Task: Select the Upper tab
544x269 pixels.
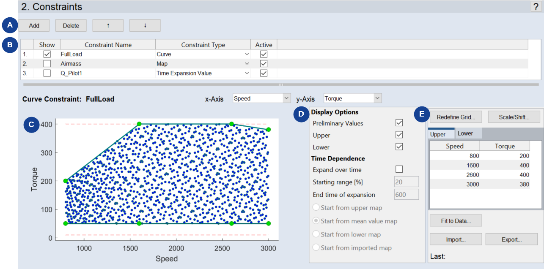Action: coord(438,134)
